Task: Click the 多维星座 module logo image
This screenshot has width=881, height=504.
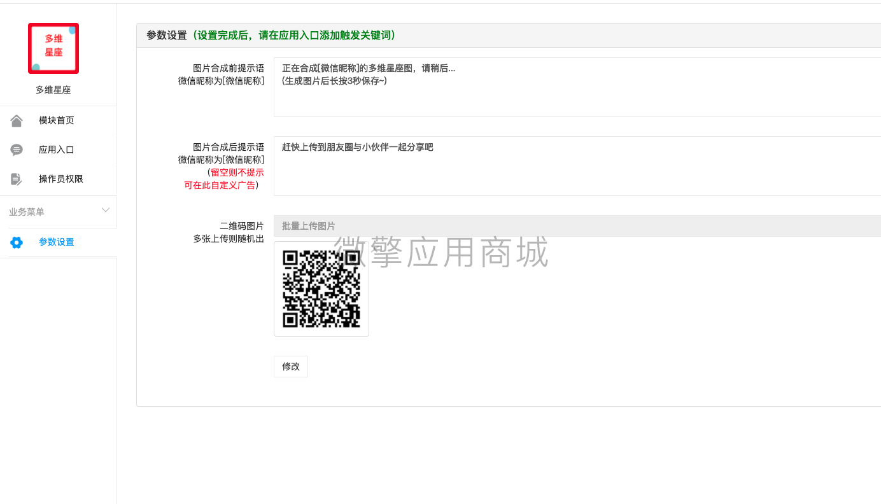Action: click(x=53, y=48)
